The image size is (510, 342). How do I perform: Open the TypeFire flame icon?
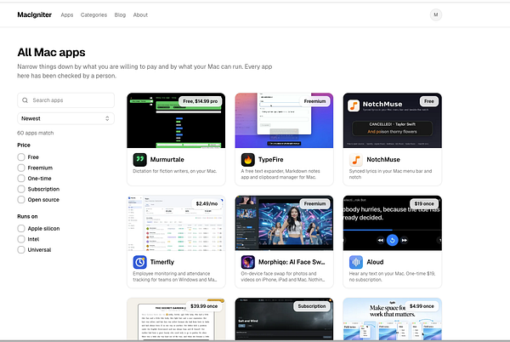pos(248,159)
